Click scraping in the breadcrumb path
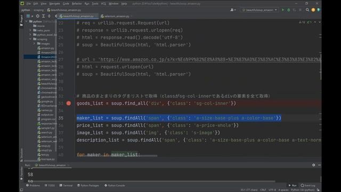The image size is (341, 192). coord(38,10)
